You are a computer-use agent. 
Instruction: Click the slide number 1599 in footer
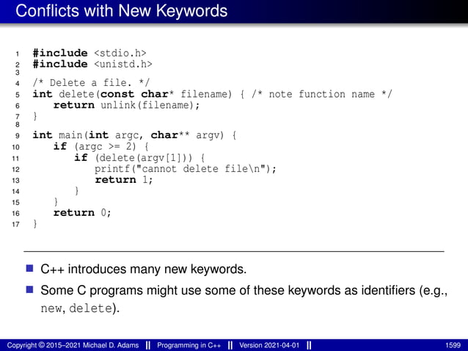coord(453,346)
